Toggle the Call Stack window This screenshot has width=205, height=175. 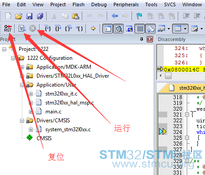150,29
